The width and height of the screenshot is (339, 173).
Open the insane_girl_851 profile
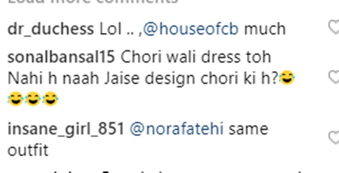click(x=66, y=129)
